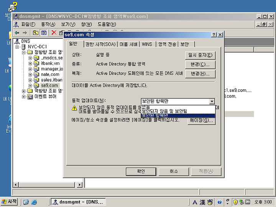276x207 pixels.
Task: Click the dnsmgmt icon in menu bar
Action: click(x=16, y=24)
